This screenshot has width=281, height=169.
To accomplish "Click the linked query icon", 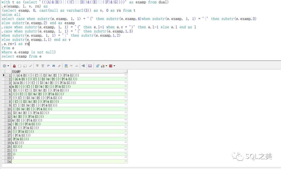I will tap(83, 66).
